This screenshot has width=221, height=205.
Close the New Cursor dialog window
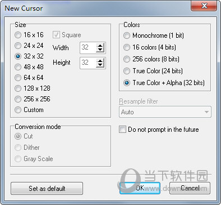pyautogui.click(x=204, y=6)
